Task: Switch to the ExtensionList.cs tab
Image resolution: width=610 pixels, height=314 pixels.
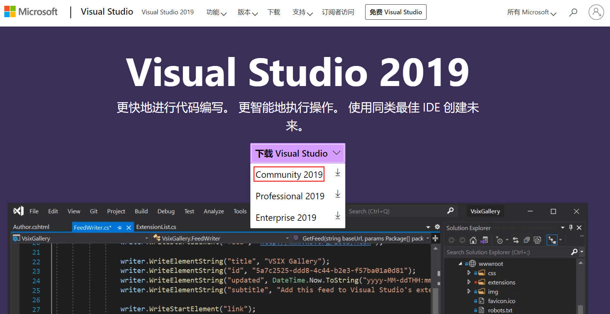Action: [156, 227]
